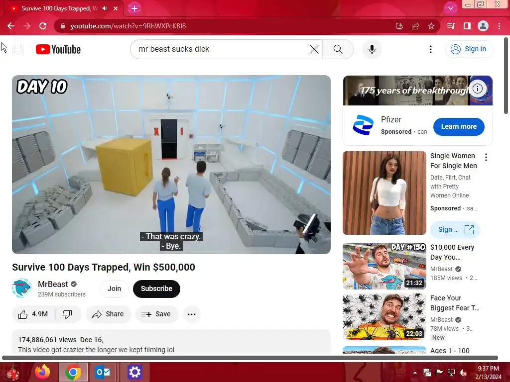
Task: Go to the YouTube home logo
Action: coord(58,49)
